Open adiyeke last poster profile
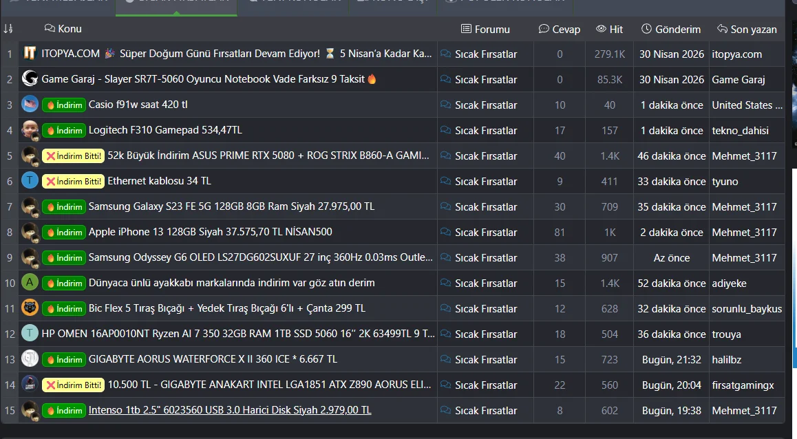The height and width of the screenshot is (439, 797). tap(729, 283)
